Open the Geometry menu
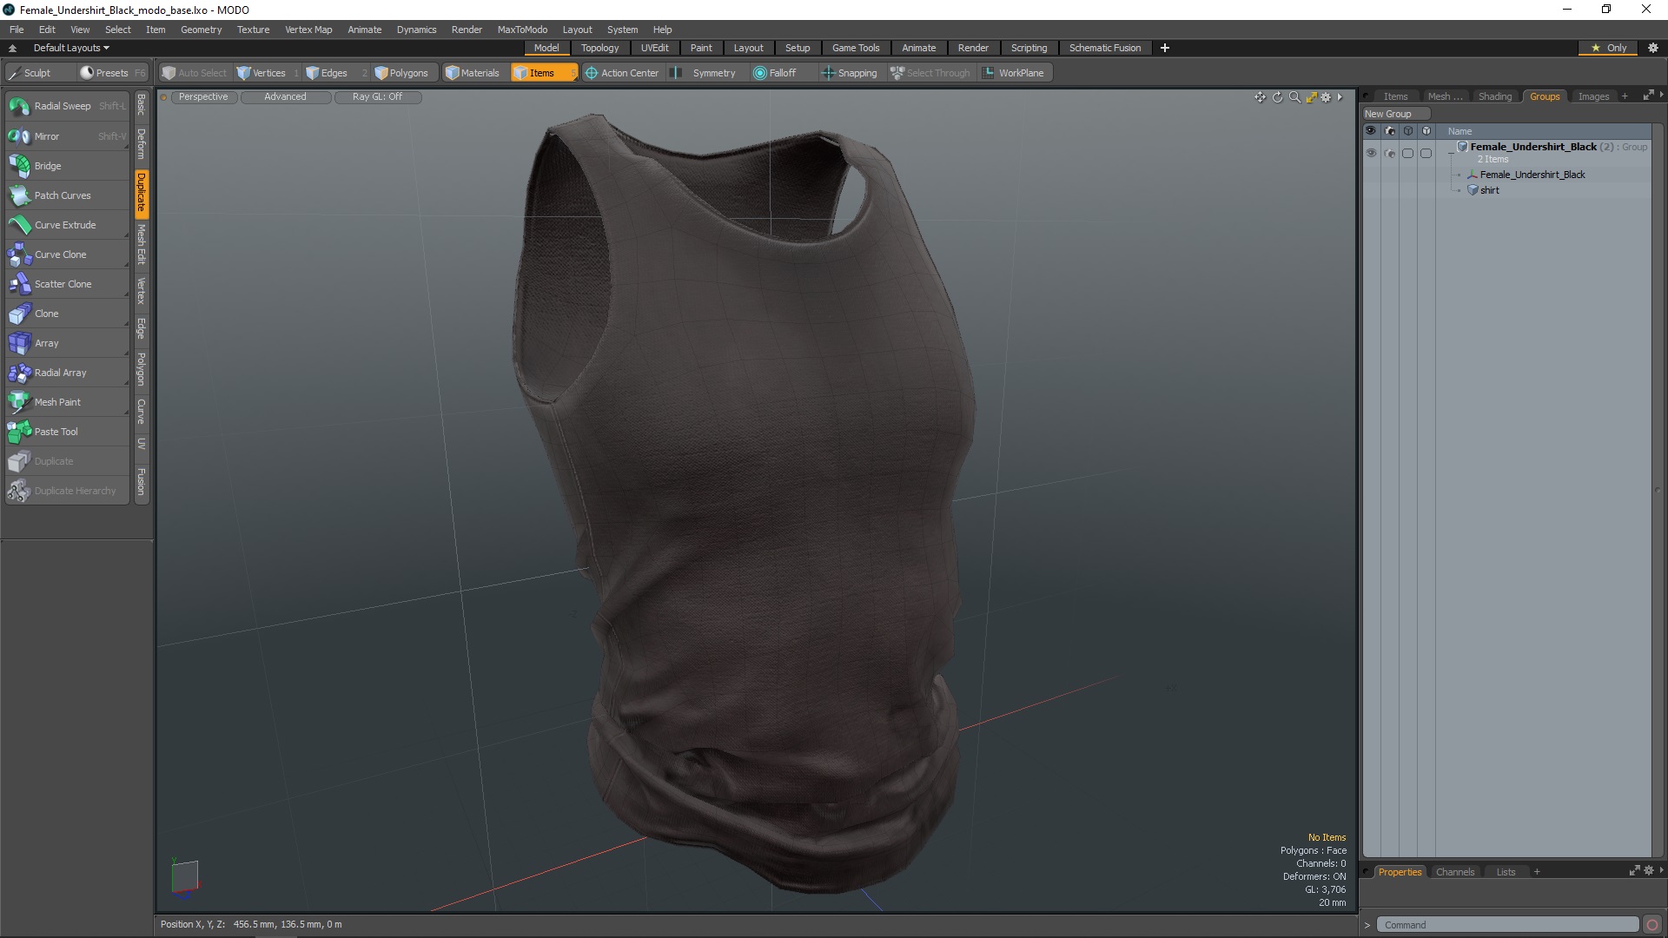Image resolution: width=1668 pixels, height=938 pixels. pyautogui.click(x=201, y=30)
